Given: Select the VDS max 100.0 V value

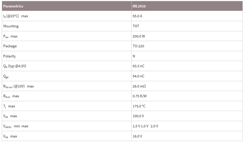Looking at the screenshot, I should click(138, 116).
